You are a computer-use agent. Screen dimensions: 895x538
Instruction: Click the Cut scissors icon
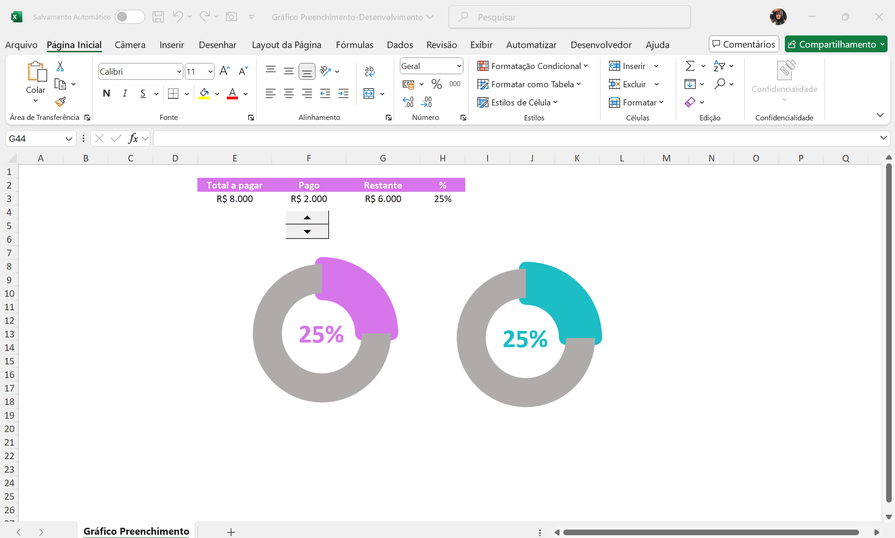[60, 66]
